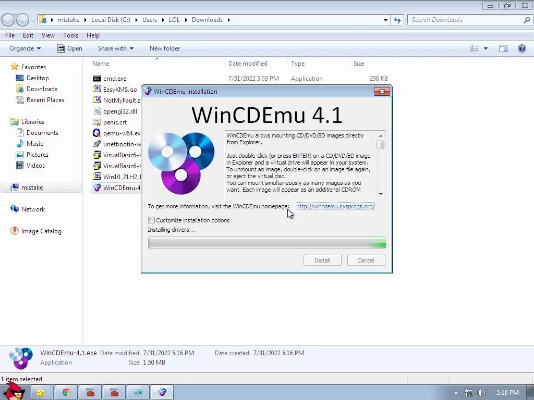534x400 pixels.
Task: Open the Music library
Action: point(35,144)
